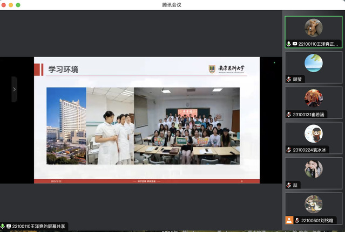Open 崔若涵's participant video tile
345x232 pixels.
point(313,99)
